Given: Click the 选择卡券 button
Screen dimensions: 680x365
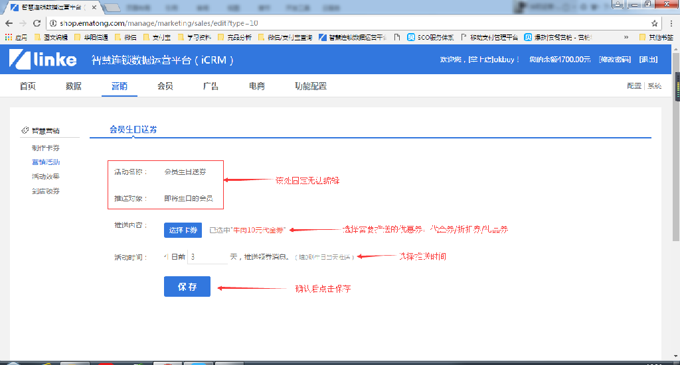Looking at the screenshot, I should click(183, 230).
